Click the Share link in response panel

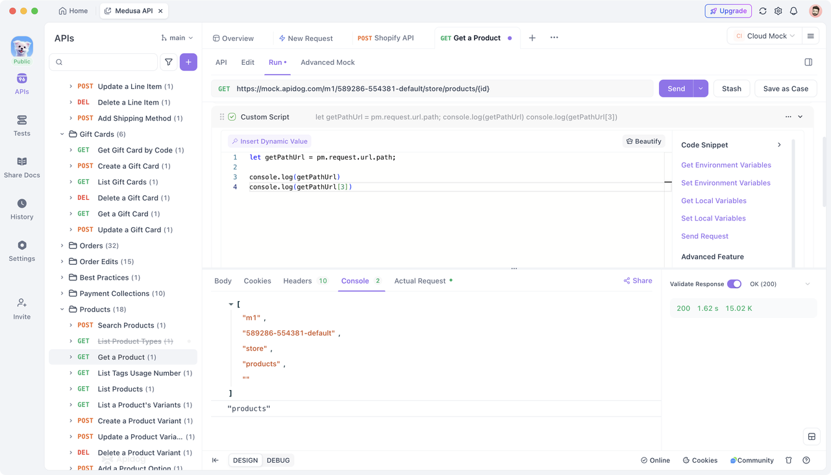tap(638, 281)
